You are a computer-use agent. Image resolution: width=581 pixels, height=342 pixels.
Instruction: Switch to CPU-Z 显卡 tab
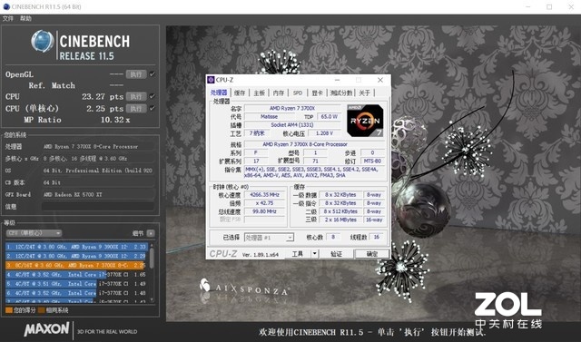(x=317, y=93)
